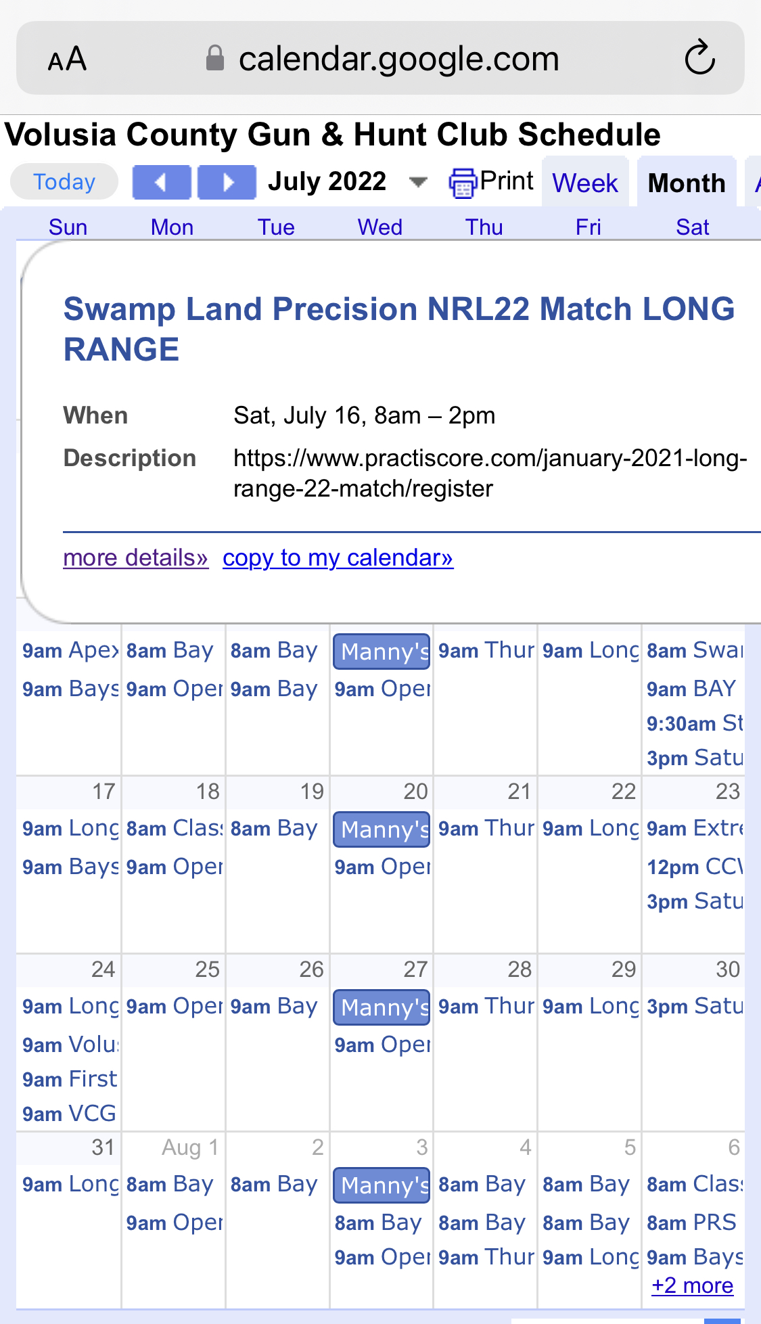Viewport: 761px width, 1324px height.
Task: Click the Today button
Action: pos(64,181)
